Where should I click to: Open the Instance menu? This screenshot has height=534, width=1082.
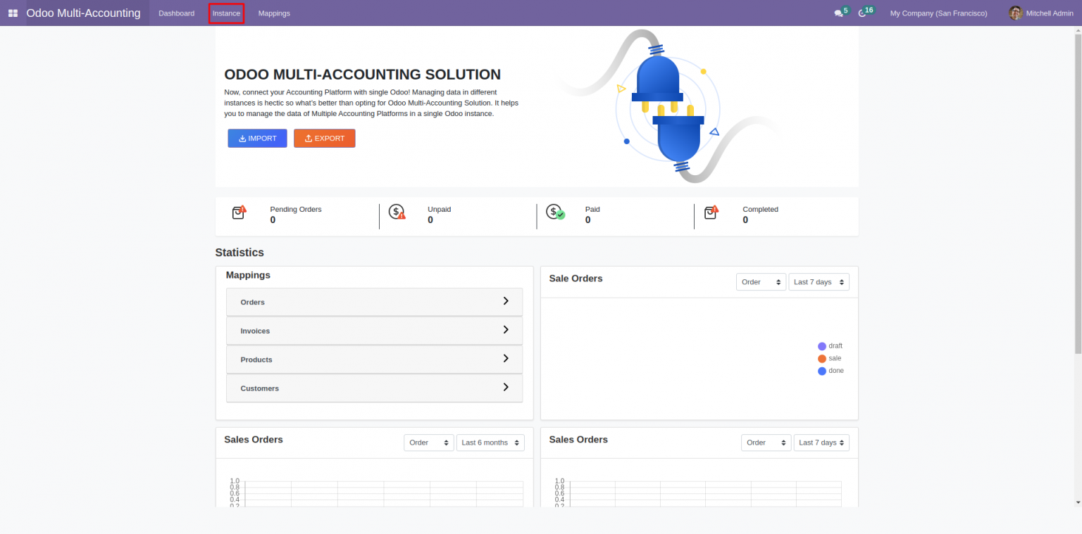click(226, 13)
